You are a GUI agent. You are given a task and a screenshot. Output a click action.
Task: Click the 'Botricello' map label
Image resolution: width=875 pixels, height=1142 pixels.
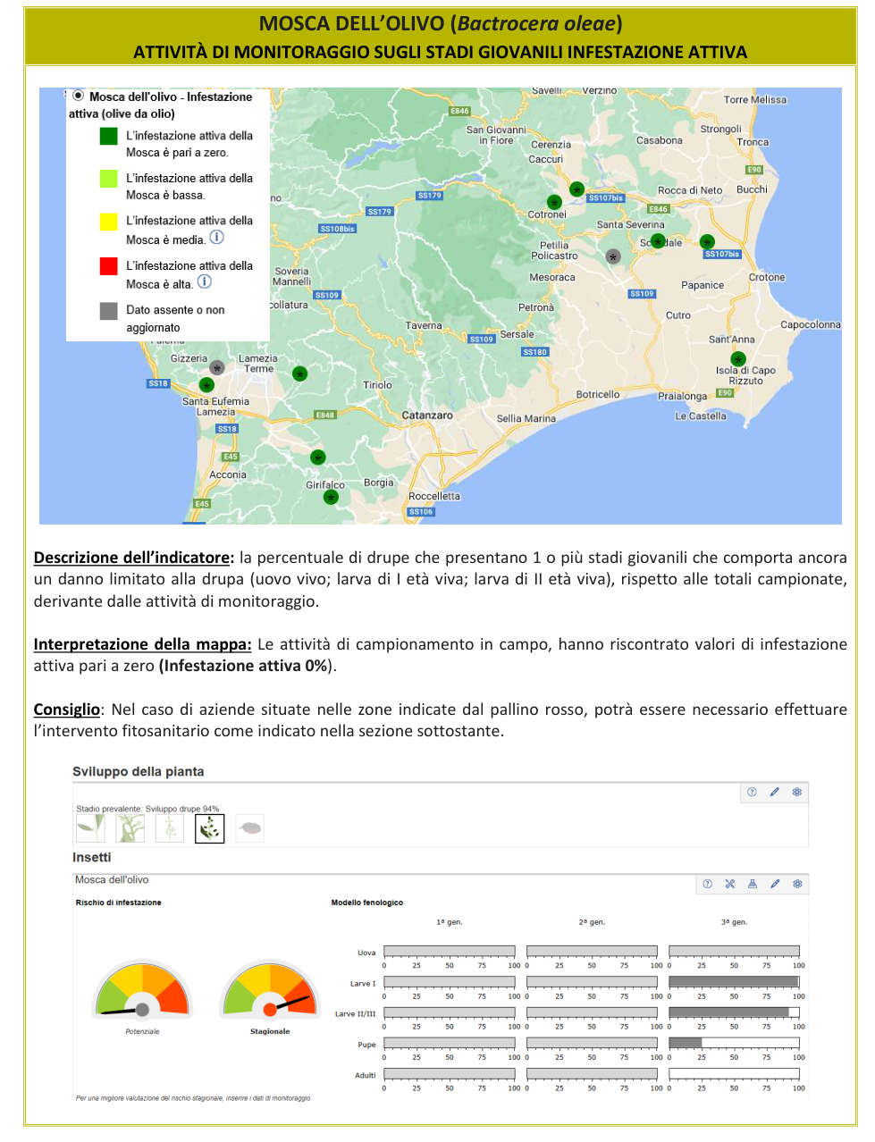tap(598, 394)
